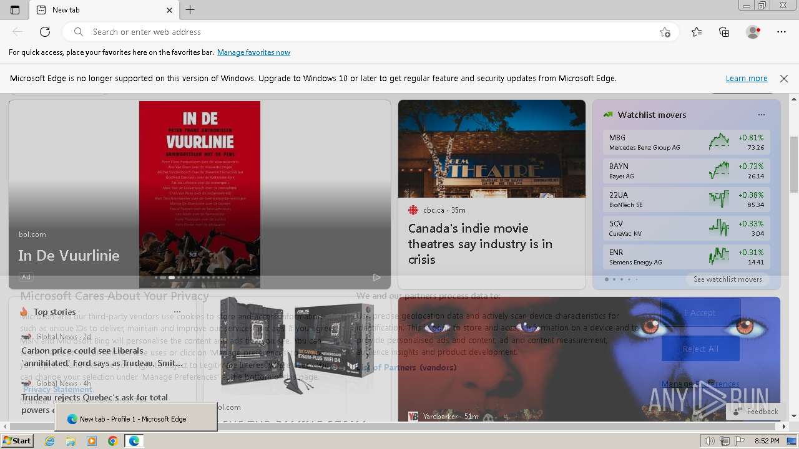This screenshot has height=449, width=799.
Task: Open the Top stories heading
Action: click(x=54, y=312)
